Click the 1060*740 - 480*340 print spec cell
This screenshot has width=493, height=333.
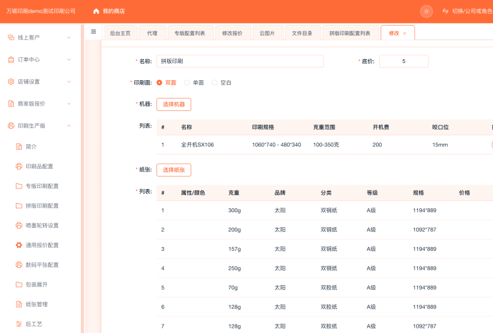[276, 144]
